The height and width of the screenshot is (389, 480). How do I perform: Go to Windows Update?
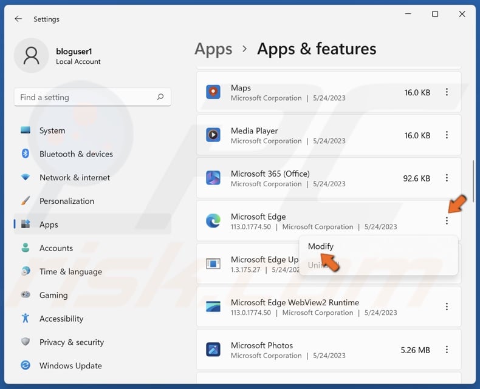pyautogui.click(x=92, y=365)
